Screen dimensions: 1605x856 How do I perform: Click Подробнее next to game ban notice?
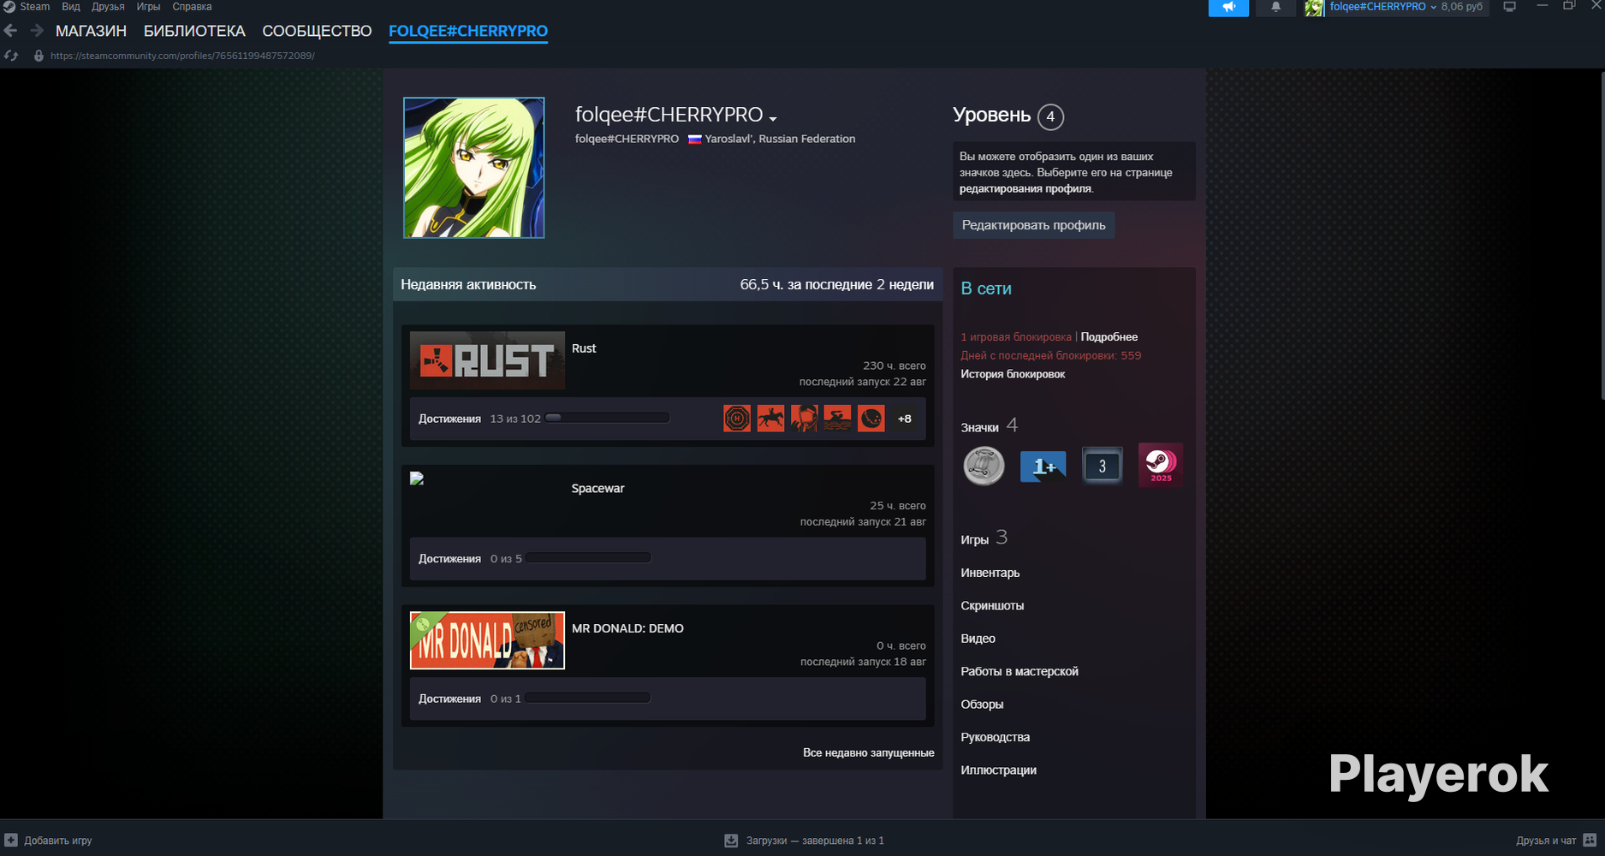coord(1109,337)
